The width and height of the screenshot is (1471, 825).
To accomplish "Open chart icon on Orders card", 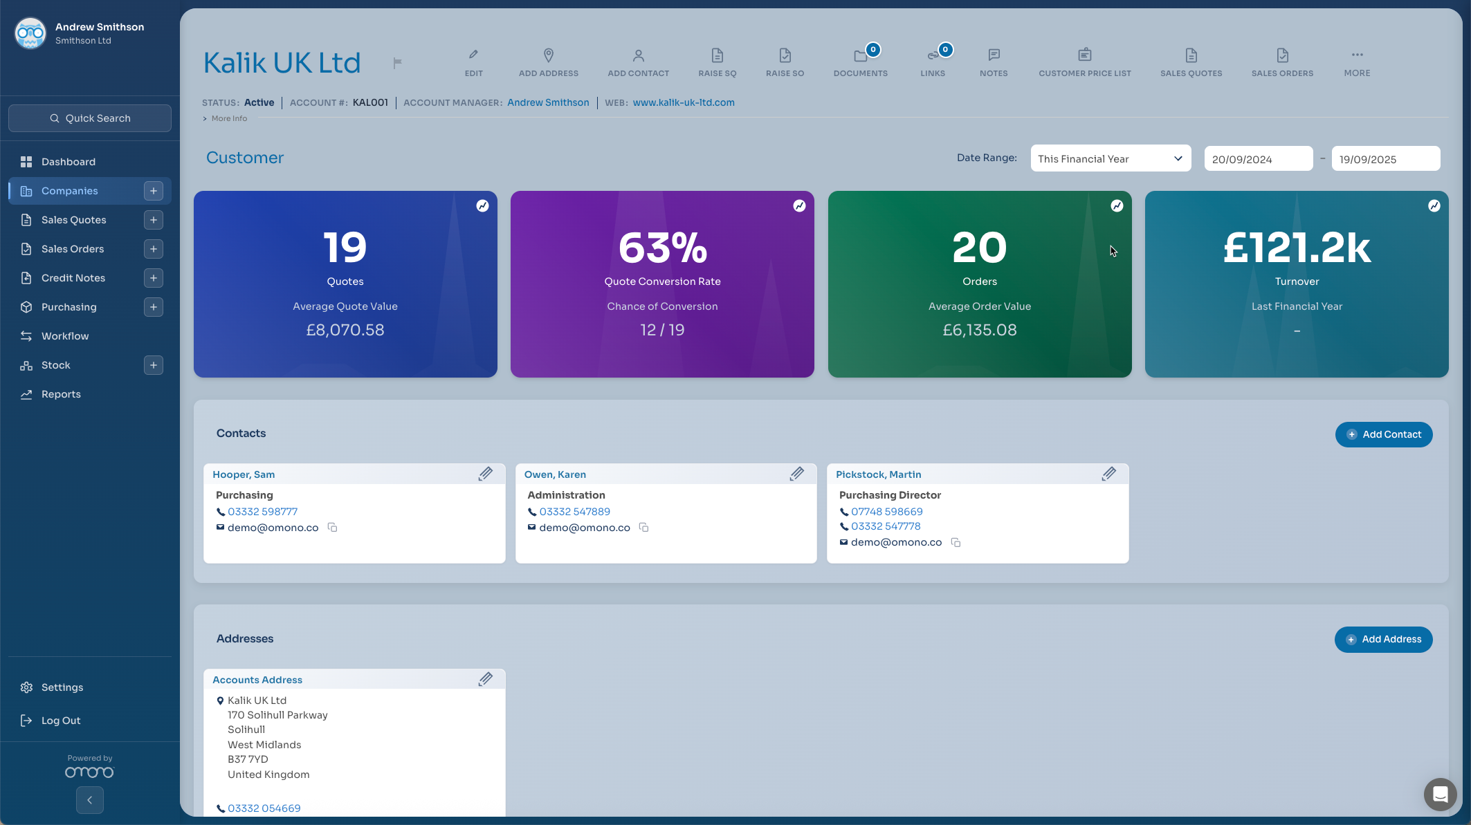I will (x=1117, y=205).
